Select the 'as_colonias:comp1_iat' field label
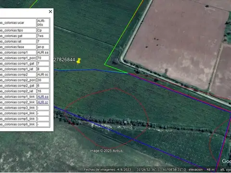This screenshot has height=173, width=231. click(x=16, y=69)
